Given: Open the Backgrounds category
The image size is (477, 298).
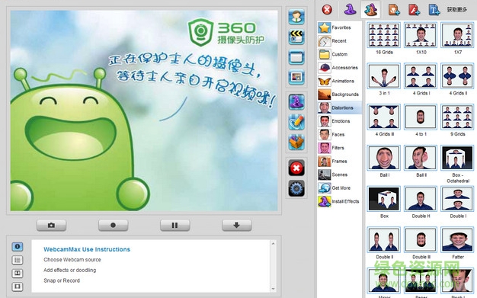Looking at the screenshot, I should tap(340, 95).
